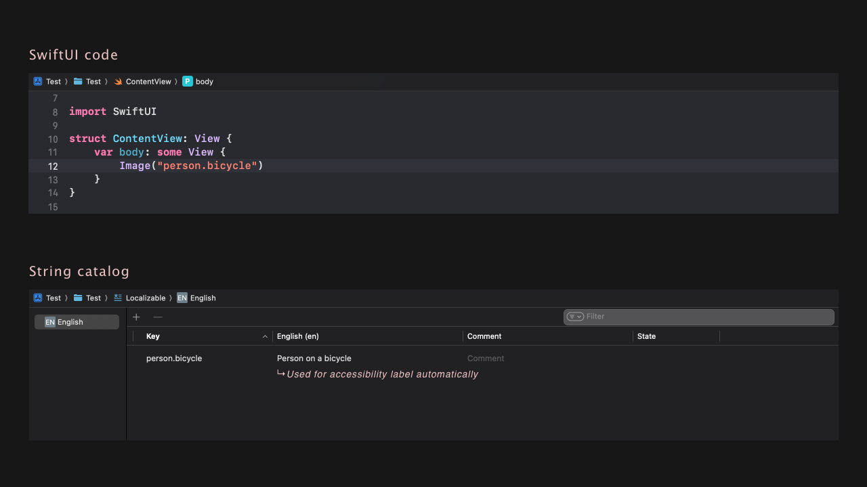Click the property 'P' icon beside body

(x=188, y=82)
